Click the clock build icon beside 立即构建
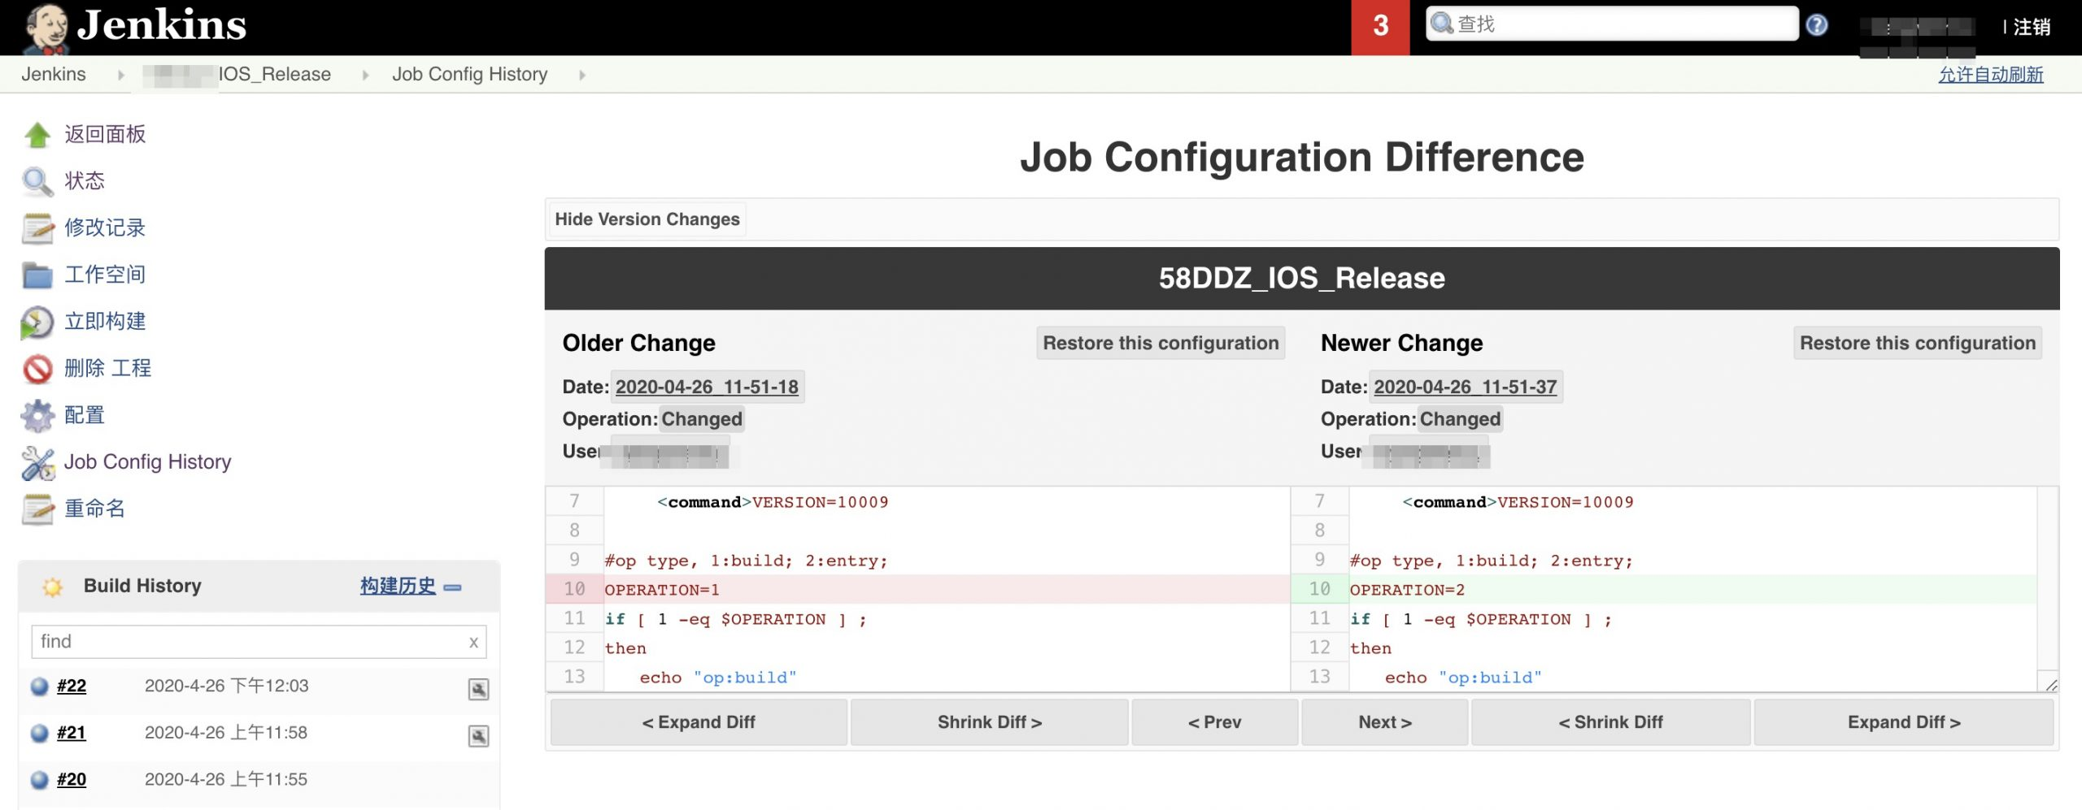 pyautogui.click(x=37, y=323)
